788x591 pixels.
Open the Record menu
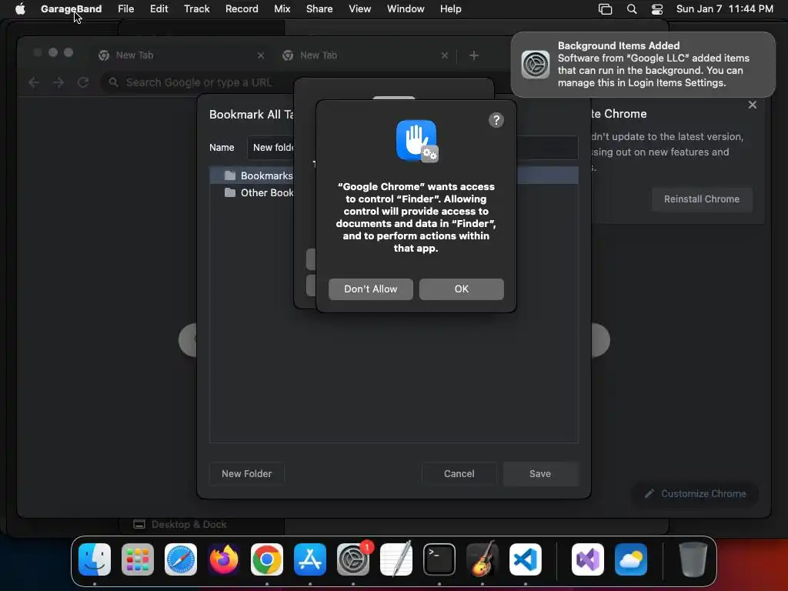point(242,8)
